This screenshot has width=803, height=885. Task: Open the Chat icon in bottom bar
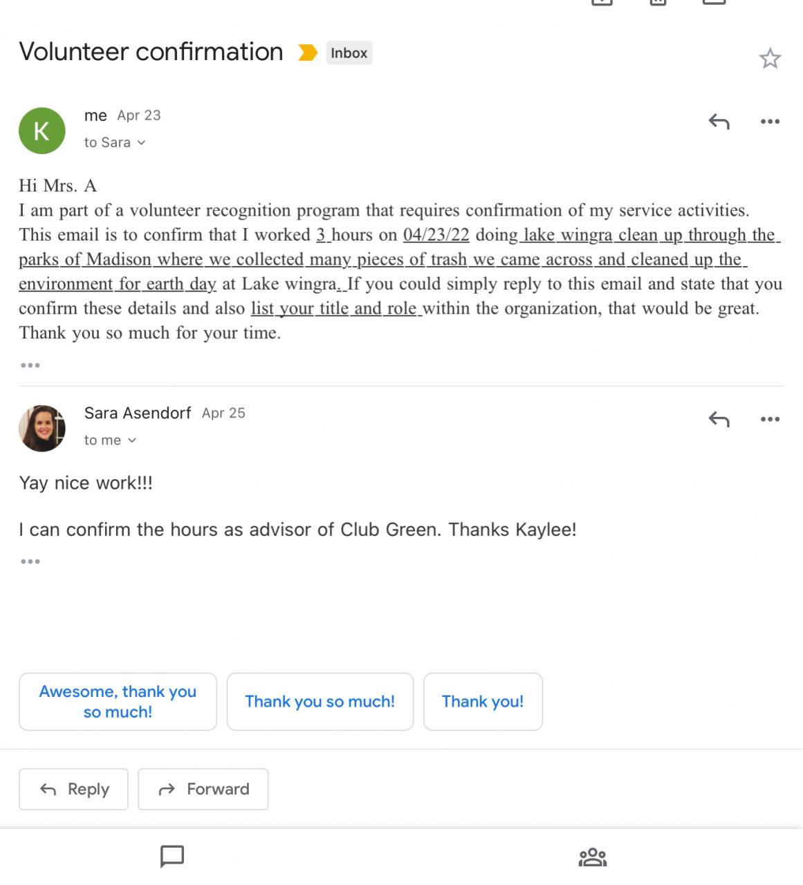tap(172, 856)
